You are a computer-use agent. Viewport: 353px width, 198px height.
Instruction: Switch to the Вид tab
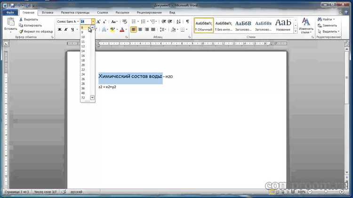[x=172, y=13]
